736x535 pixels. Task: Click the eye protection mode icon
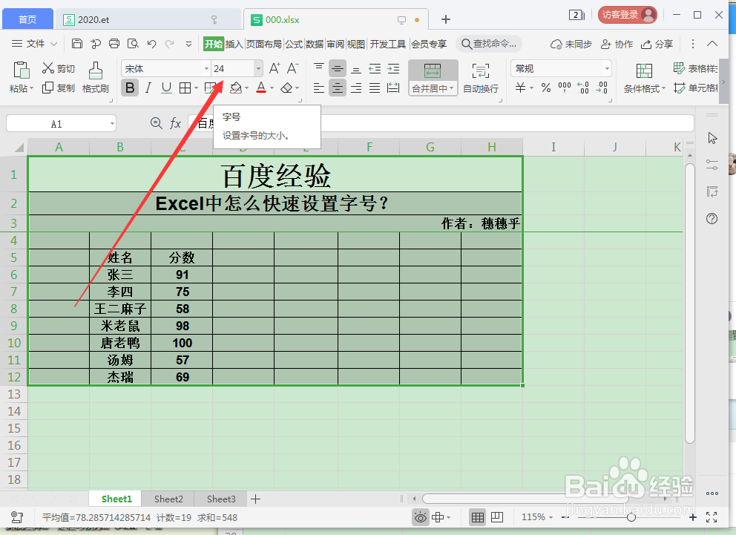(421, 517)
